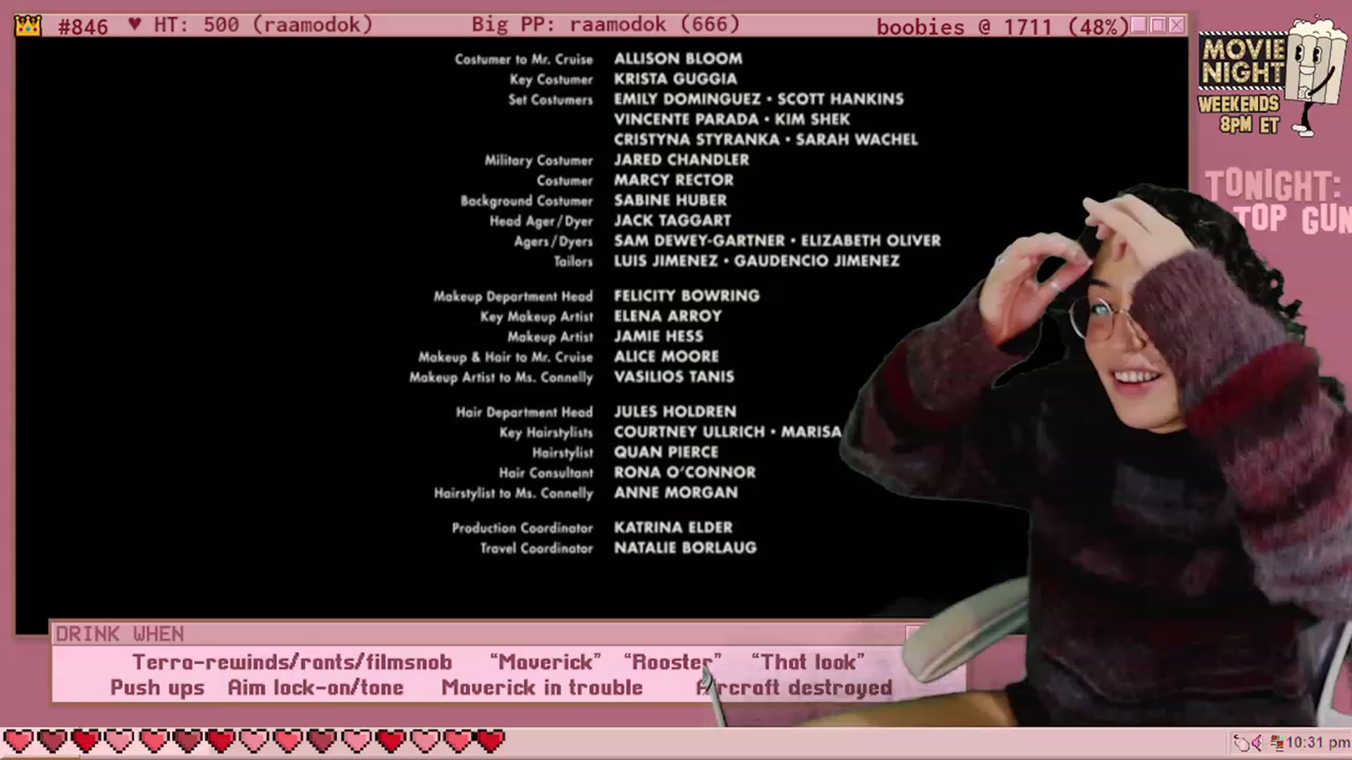Click the leftmost heart in the bottom bar

18,741
